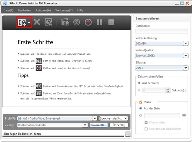Click the Ziel D:\Output\mediAvatar field
The width and height of the screenshot is (192, 142).
tap(50, 125)
